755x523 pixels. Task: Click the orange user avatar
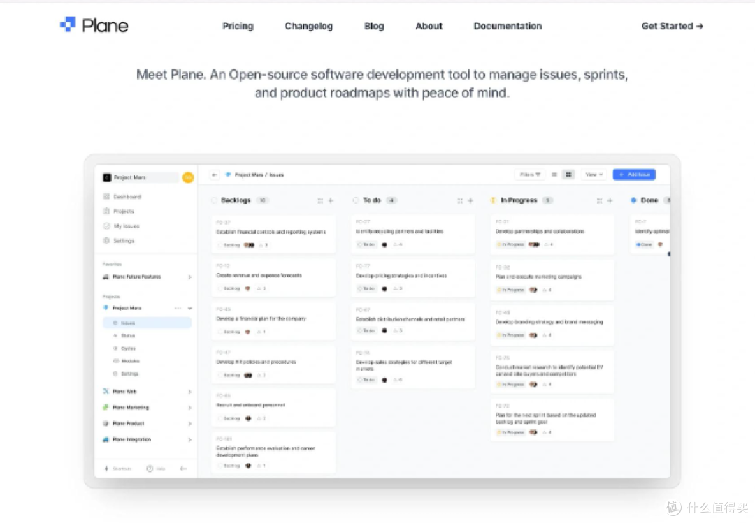click(188, 177)
